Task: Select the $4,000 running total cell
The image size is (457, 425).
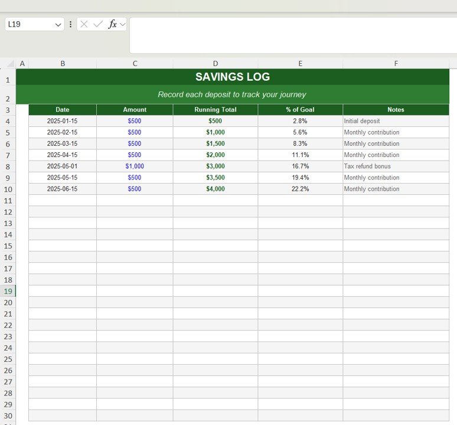Action: pyautogui.click(x=215, y=189)
